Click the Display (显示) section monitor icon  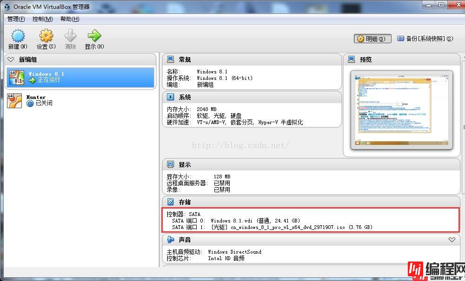pos(171,164)
